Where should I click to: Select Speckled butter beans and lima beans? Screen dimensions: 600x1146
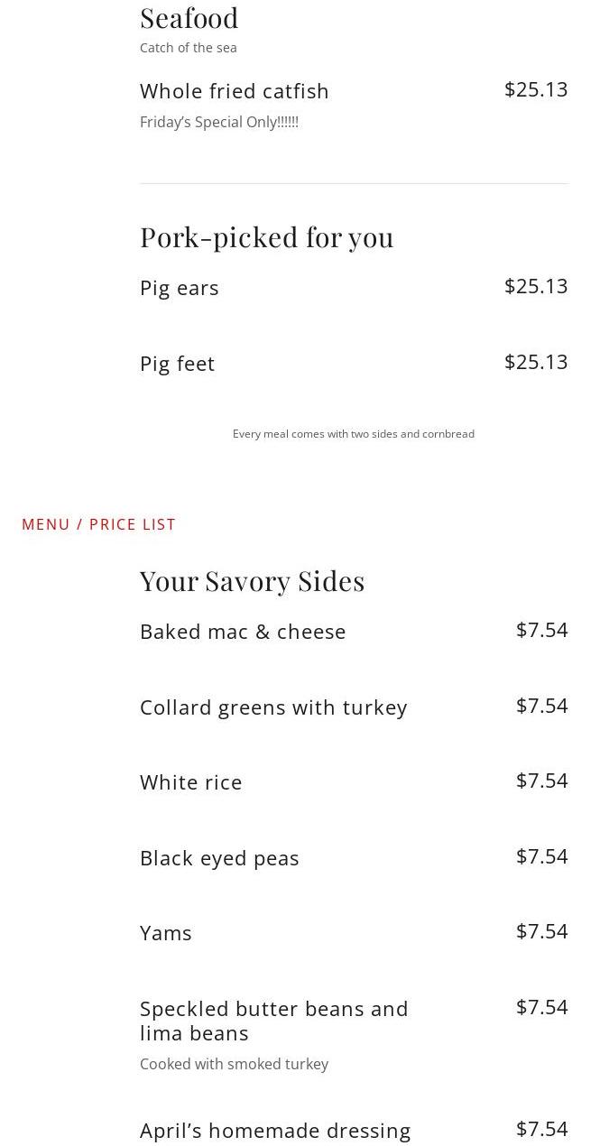(x=274, y=1021)
